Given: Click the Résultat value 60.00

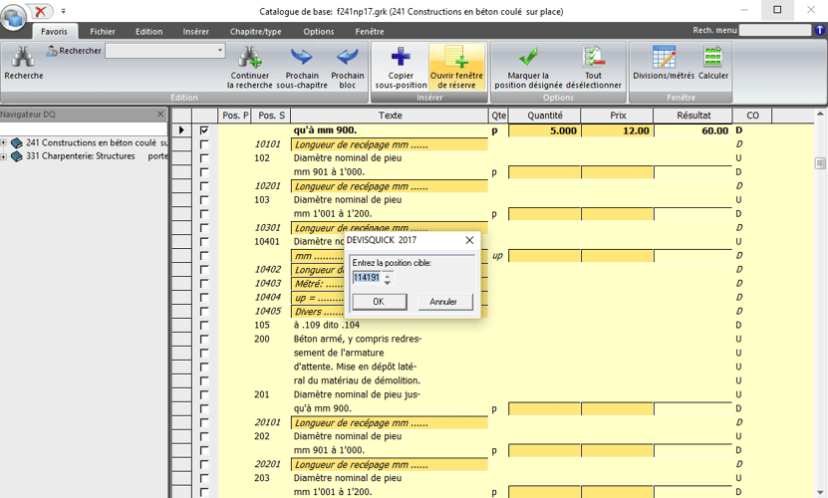Looking at the screenshot, I should (x=715, y=130).
